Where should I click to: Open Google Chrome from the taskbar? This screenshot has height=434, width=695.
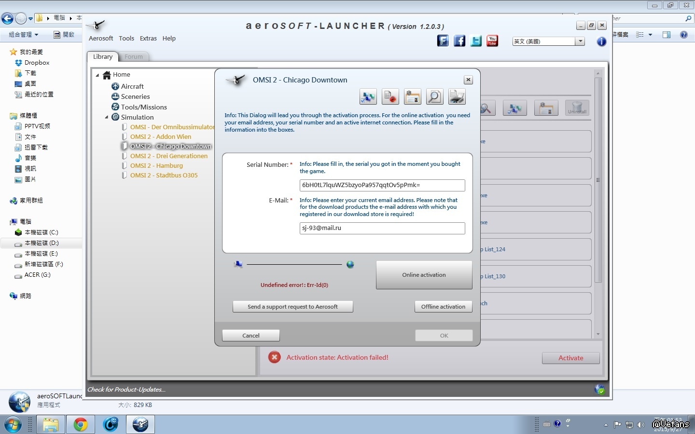(81, 424)
